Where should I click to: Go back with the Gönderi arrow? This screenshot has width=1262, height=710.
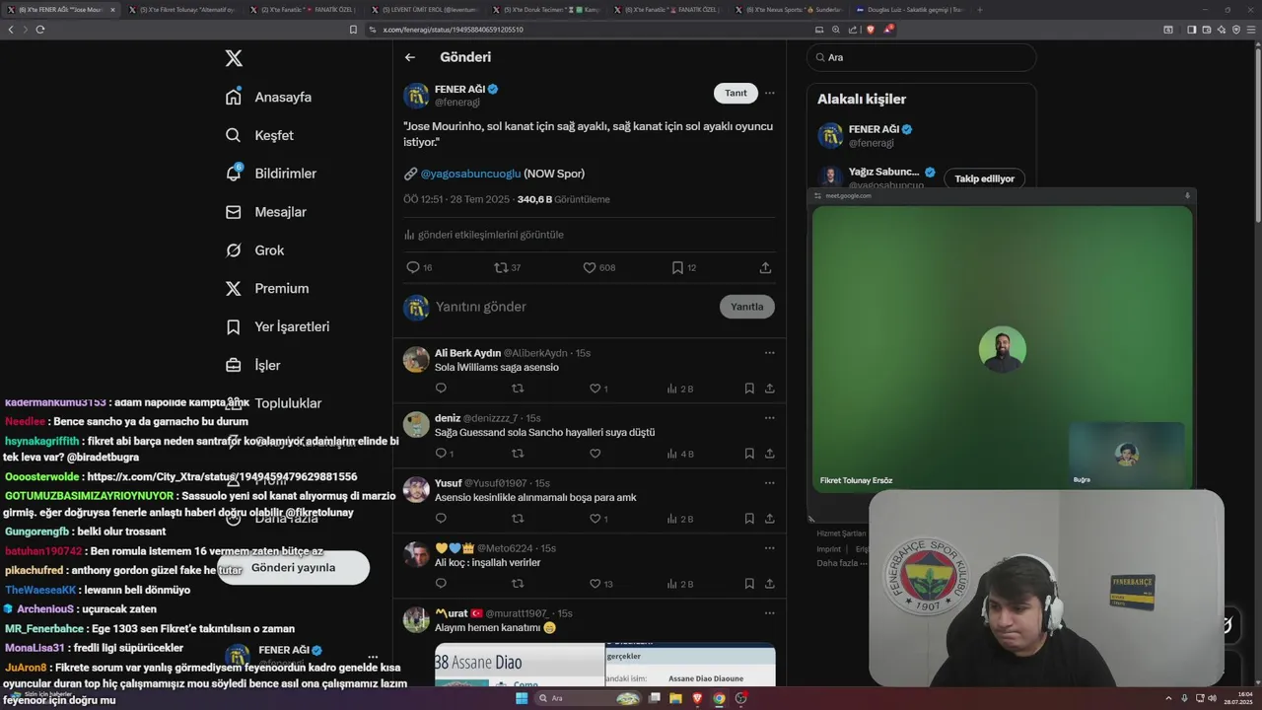(x=410, y=57)
